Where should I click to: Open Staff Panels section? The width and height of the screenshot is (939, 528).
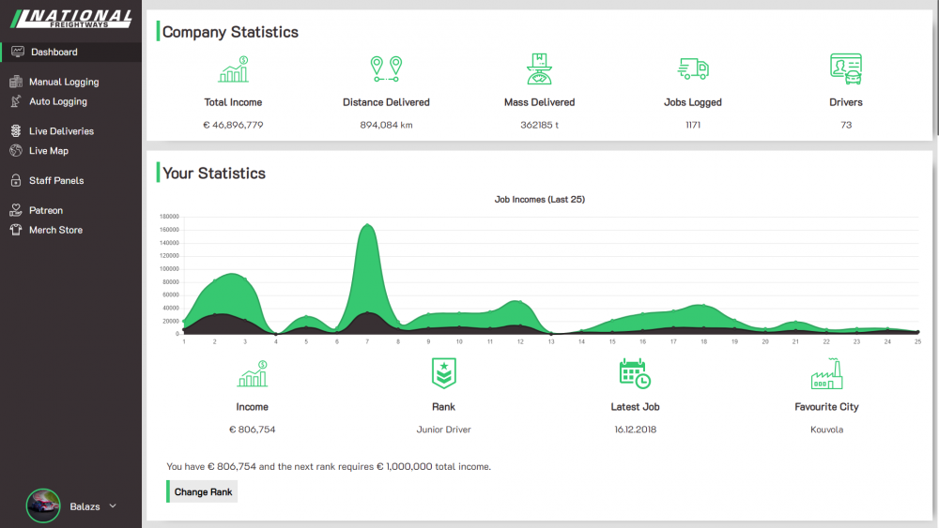56,181
